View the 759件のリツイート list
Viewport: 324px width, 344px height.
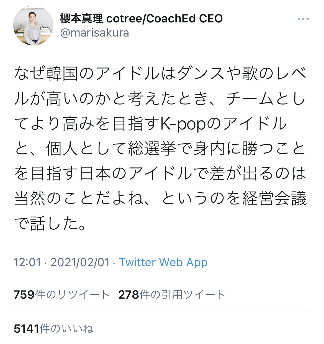(x=61, y=295)
